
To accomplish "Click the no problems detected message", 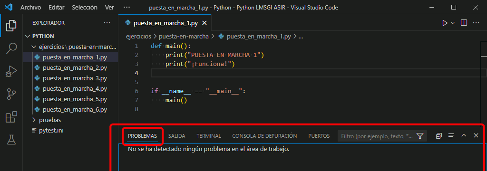I will coord(208,149).
